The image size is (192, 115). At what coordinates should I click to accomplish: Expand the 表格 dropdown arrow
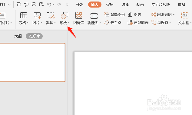pyautogui.click(x=28, y=22)
